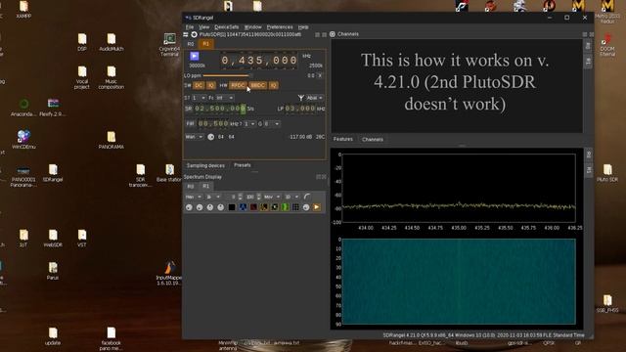
Task: Open the FIR gain G dropdown
Action: [x=272, y=124]
